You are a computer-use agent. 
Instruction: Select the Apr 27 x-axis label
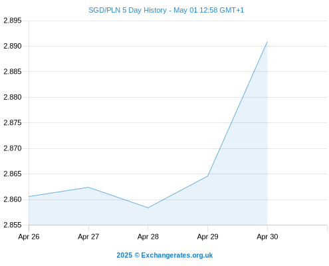88,237
